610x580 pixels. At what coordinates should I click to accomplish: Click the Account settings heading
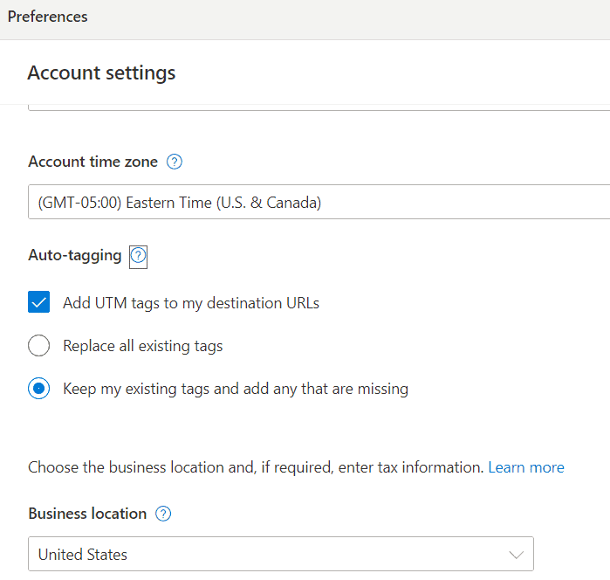pyautogui.click(x=101, y=72)
